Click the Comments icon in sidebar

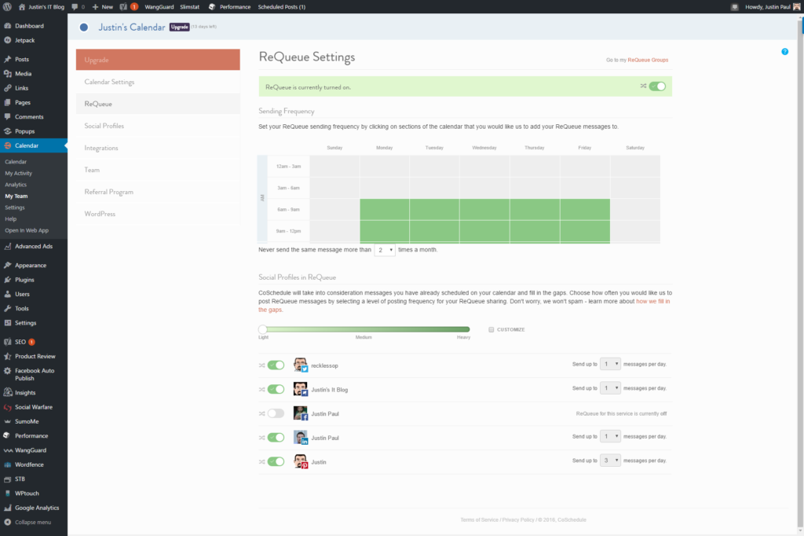click(x=8, y=116)
